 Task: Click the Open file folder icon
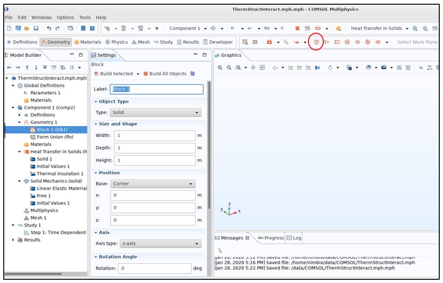[27, 28]
